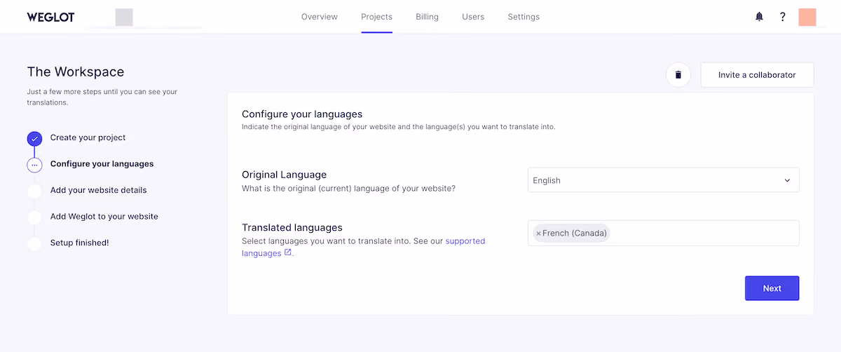Click The Workspace heading

point(76,72)
